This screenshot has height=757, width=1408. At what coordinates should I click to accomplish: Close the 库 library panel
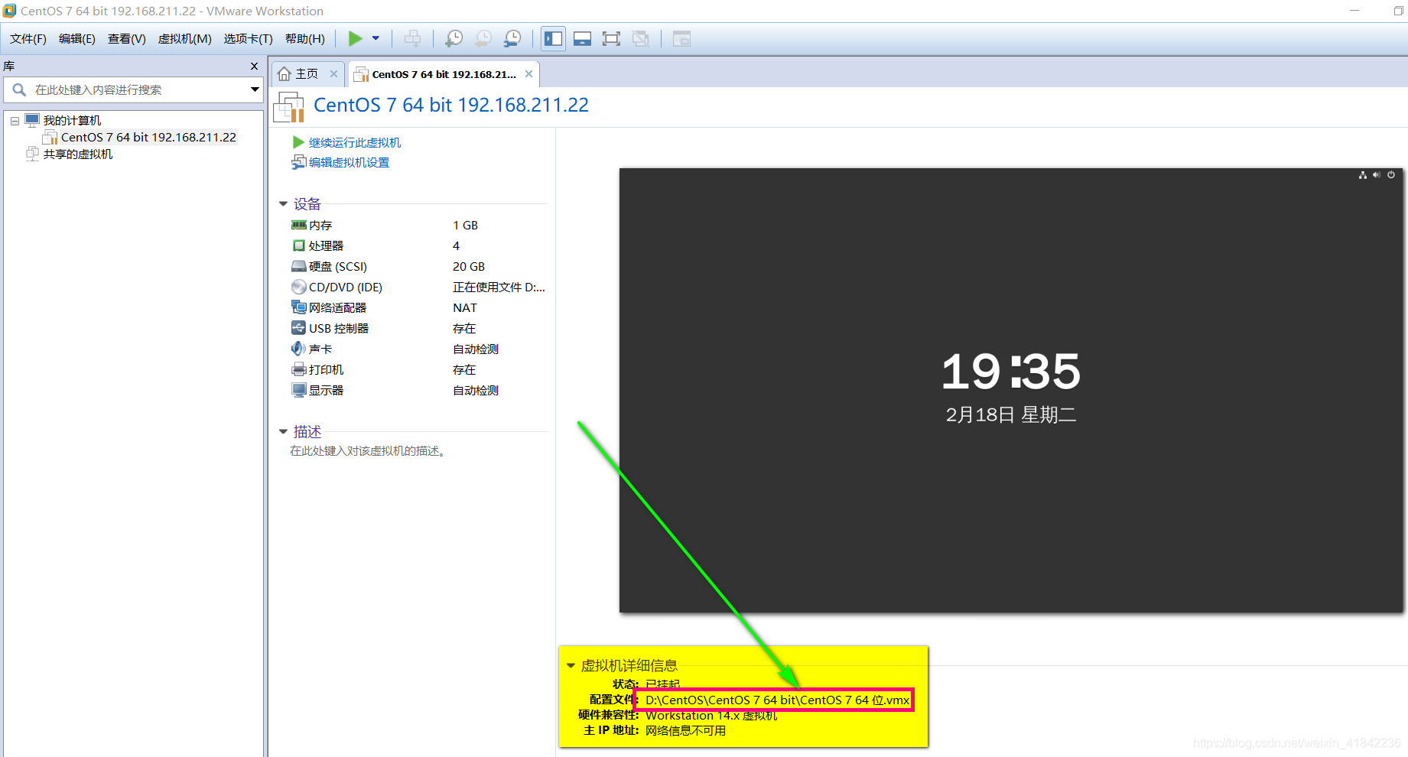point(254,67)
